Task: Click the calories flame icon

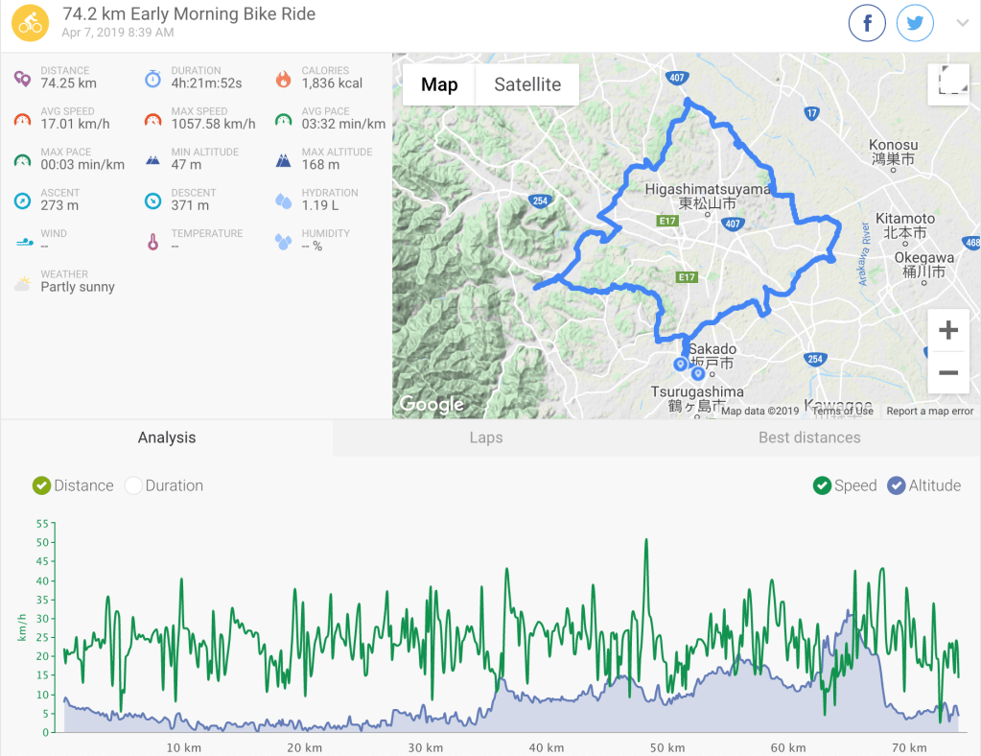Action: tap(284, 79)
